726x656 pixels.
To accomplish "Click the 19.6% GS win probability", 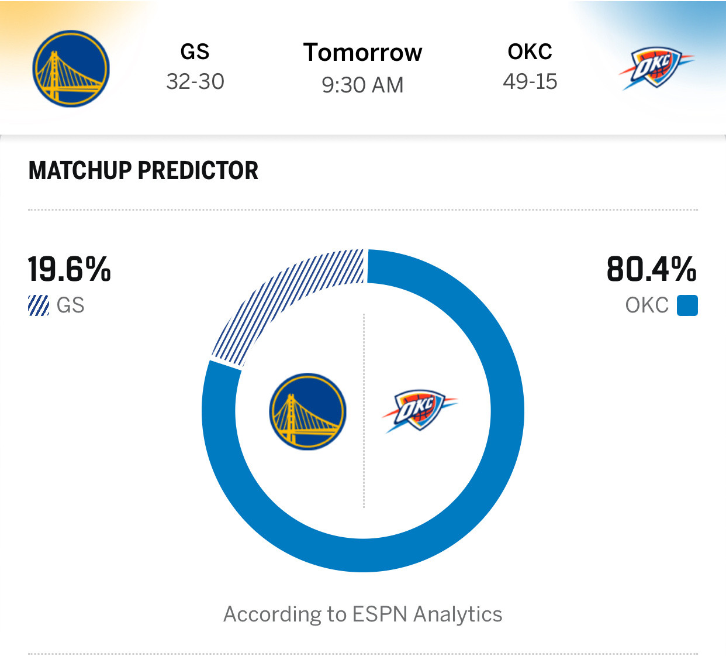I will pos(69,269).
